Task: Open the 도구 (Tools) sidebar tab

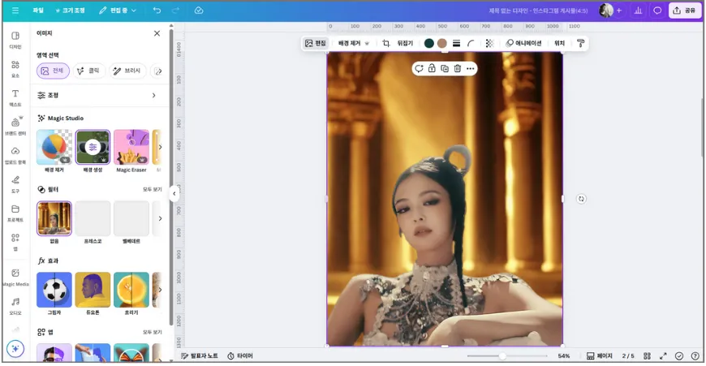Action: click(x=15, y=184)
